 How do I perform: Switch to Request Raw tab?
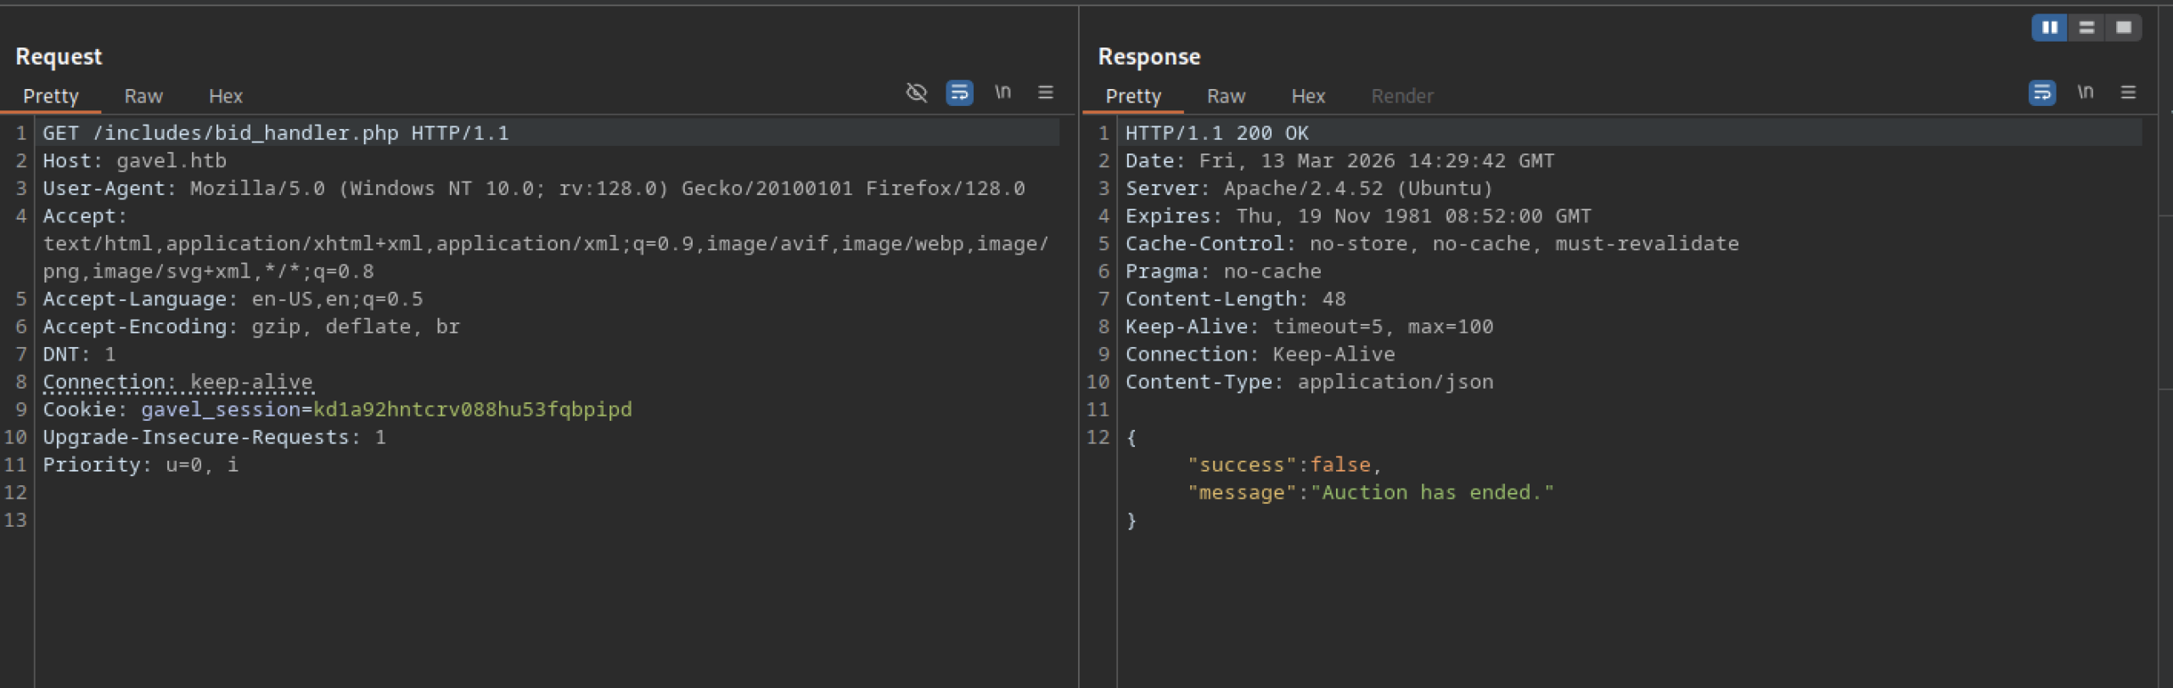click(143, 97)
